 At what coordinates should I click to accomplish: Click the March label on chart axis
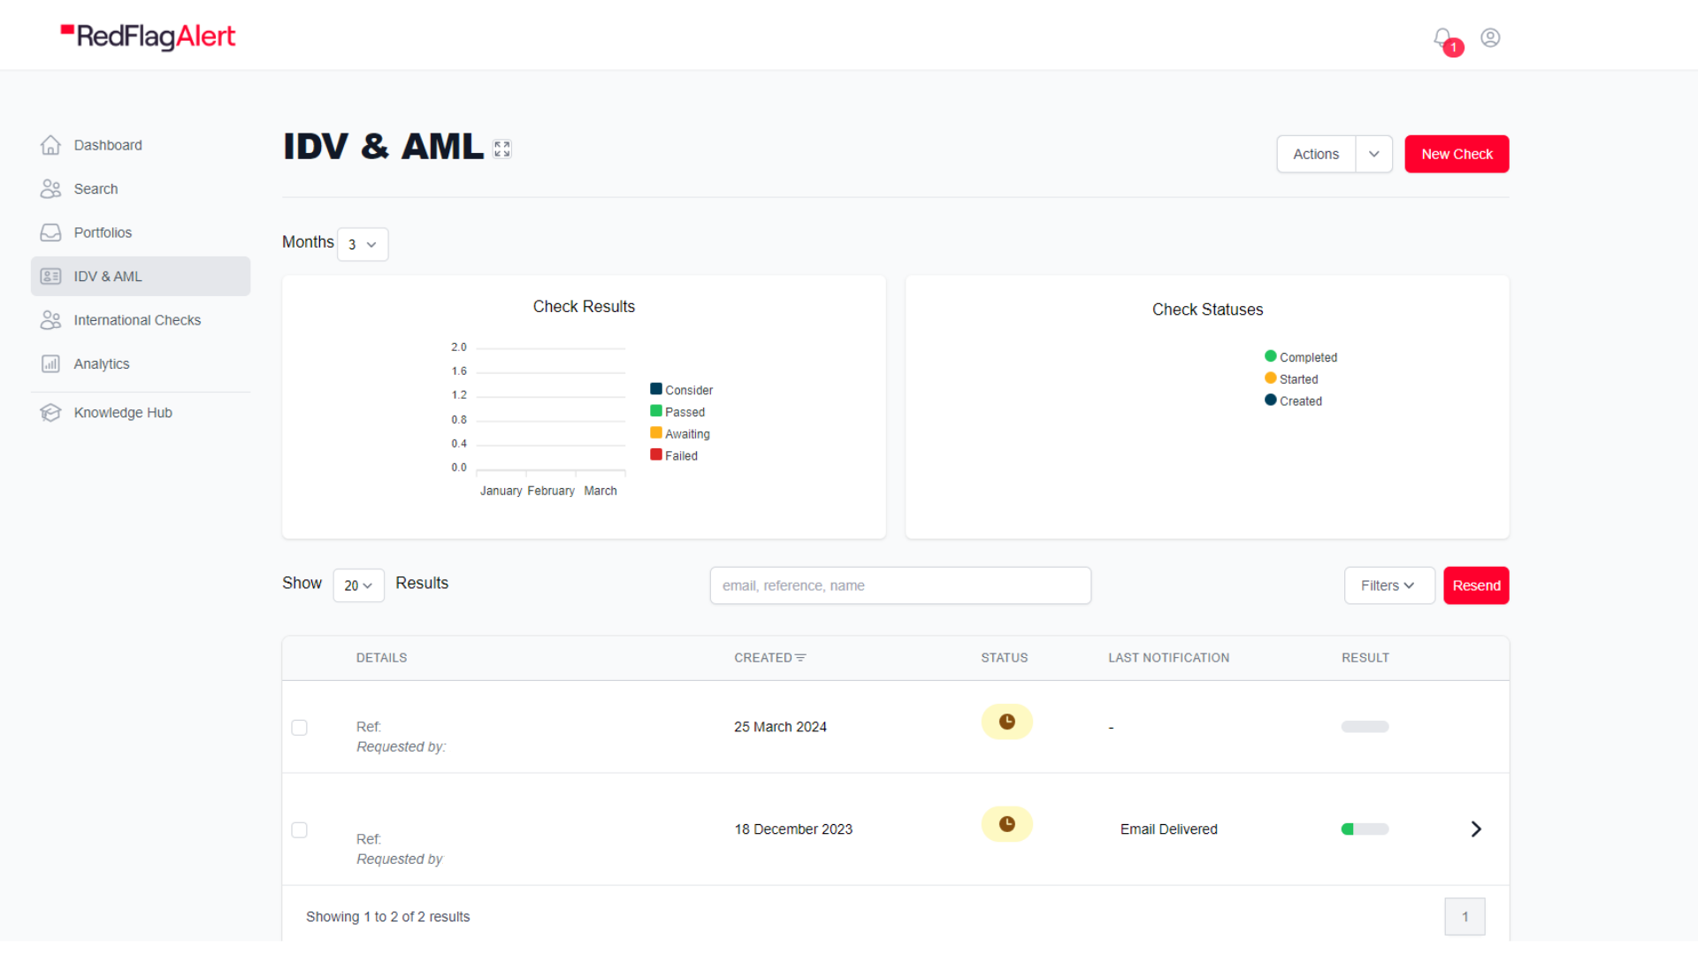pos(600,491)
